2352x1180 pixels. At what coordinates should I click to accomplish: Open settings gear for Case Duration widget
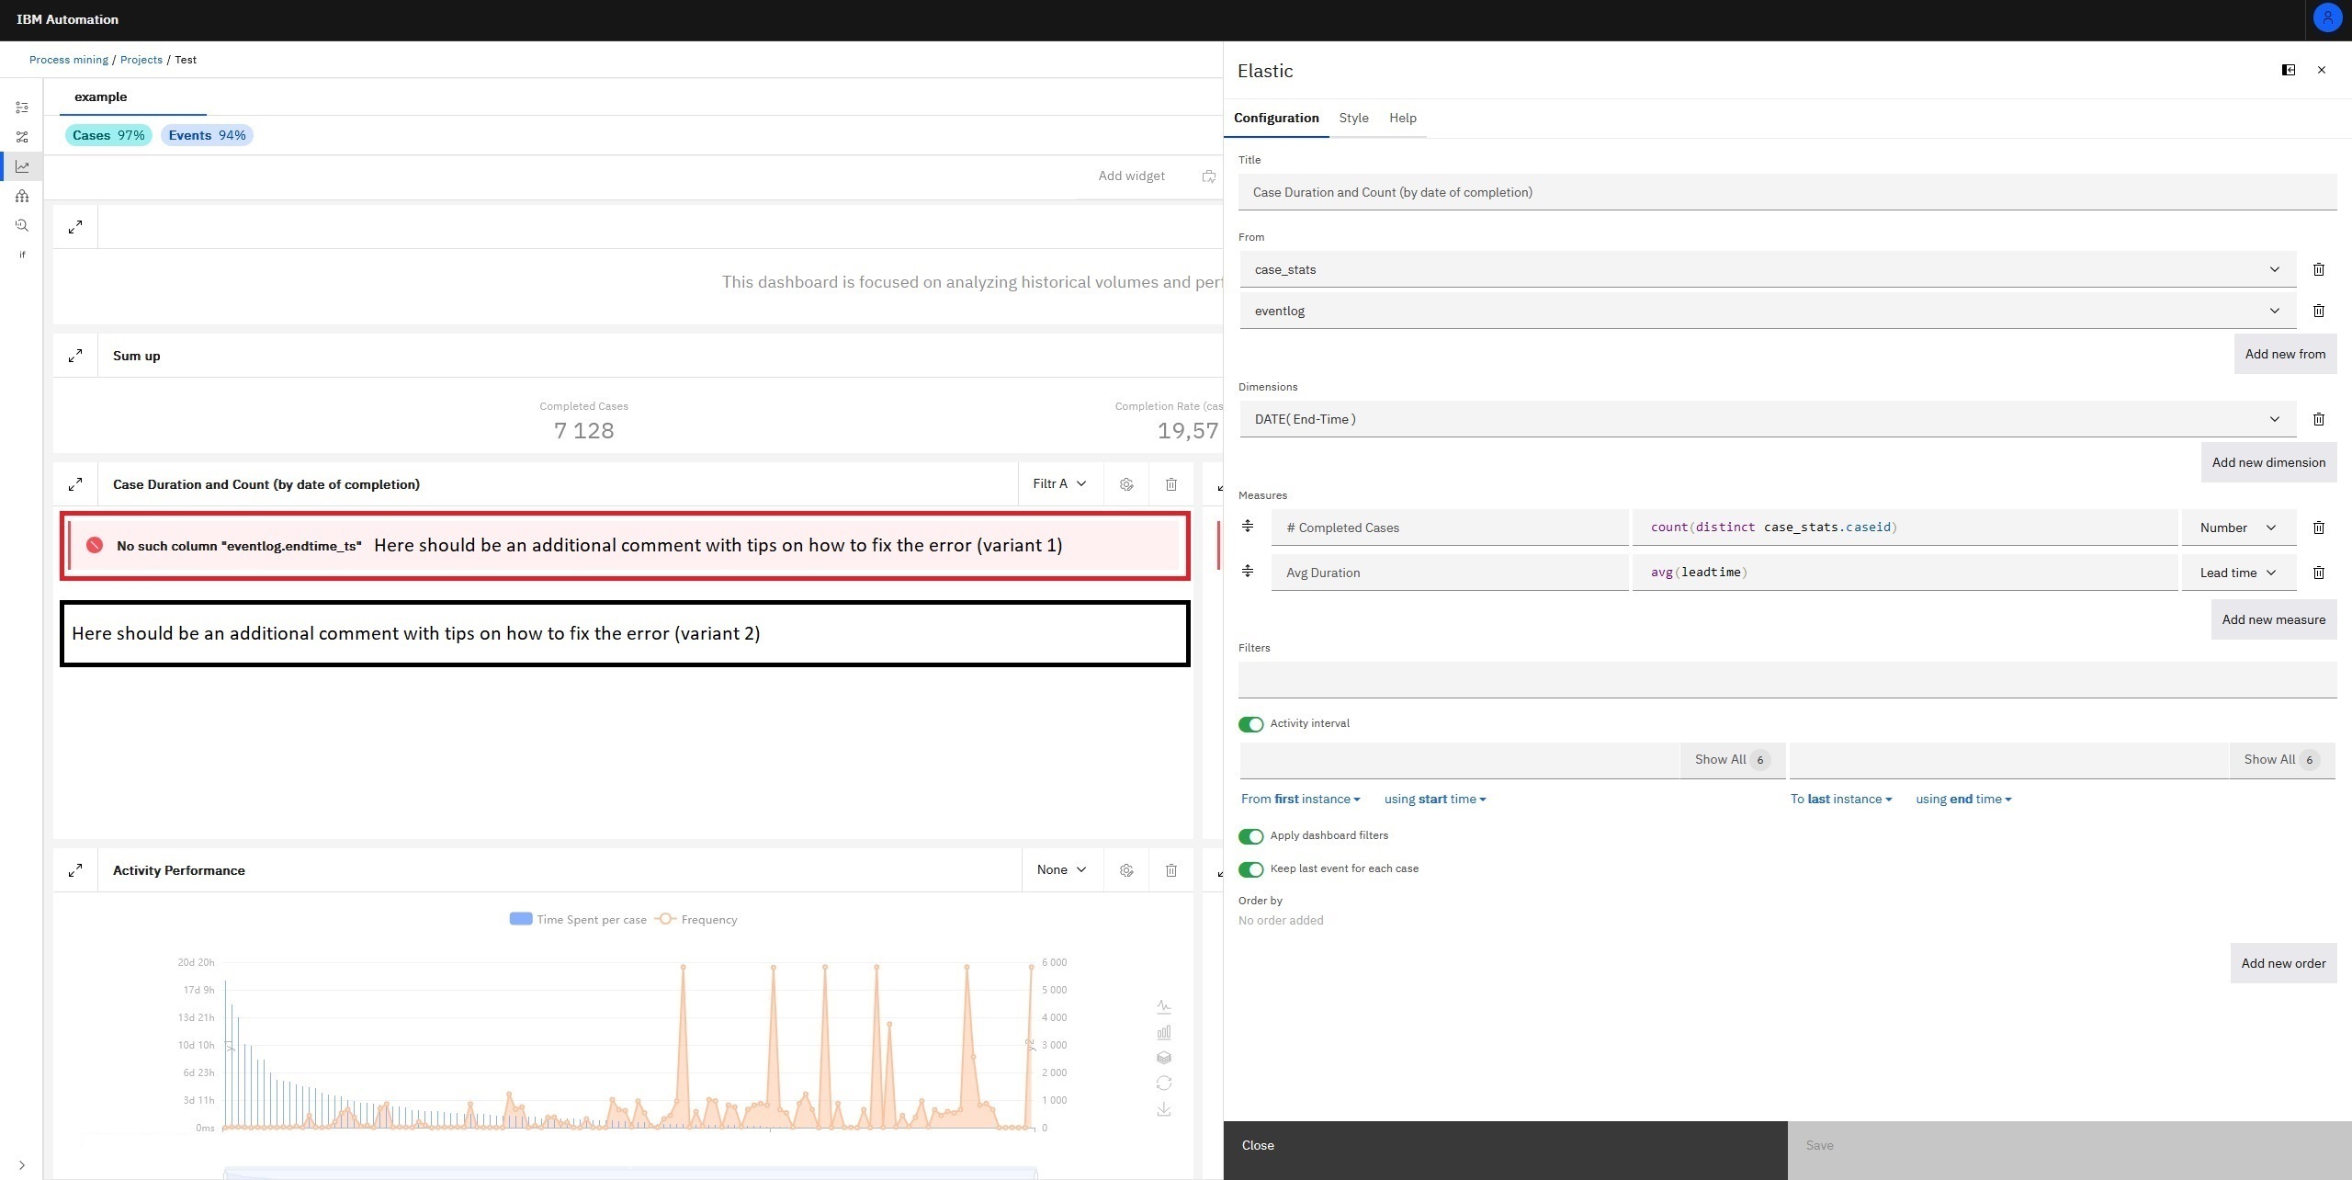click(1126, 484)
